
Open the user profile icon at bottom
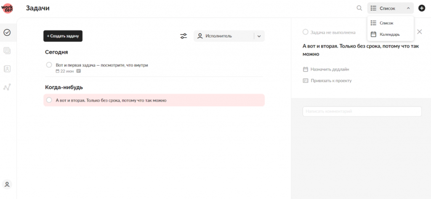click(7, 184)
